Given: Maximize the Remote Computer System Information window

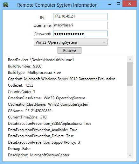Looking at the screenshot, I should [x=118, y=4].
